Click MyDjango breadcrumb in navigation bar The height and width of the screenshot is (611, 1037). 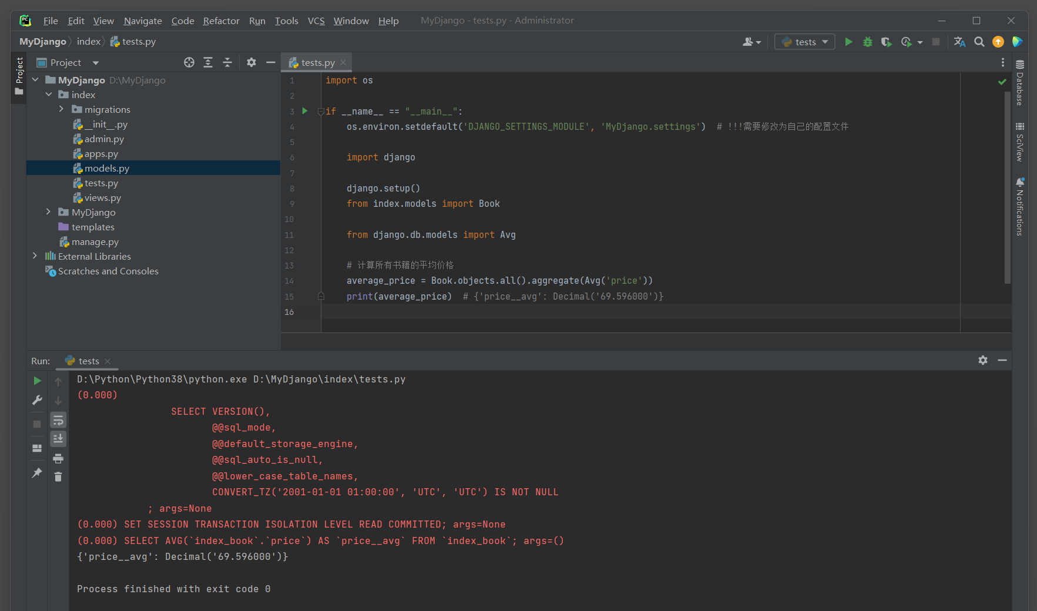[43, 42]
